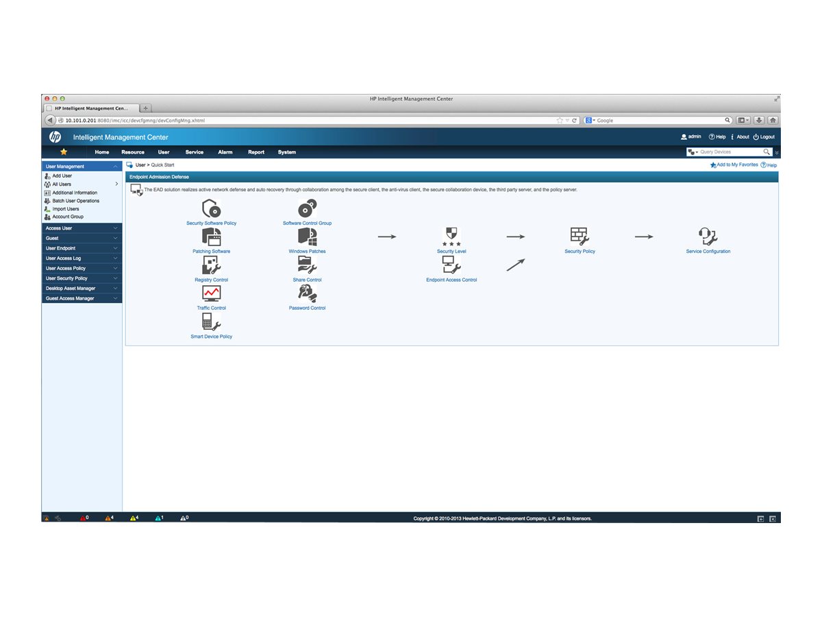
Task: Open the Home menu
Action: coord(102,152)
